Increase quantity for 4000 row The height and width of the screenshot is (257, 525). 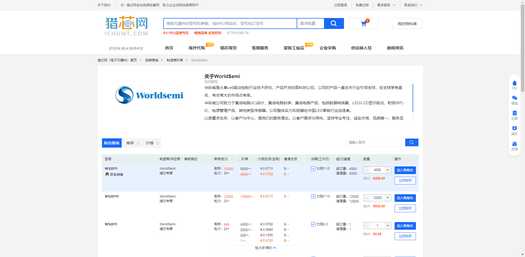coord(387,170)
